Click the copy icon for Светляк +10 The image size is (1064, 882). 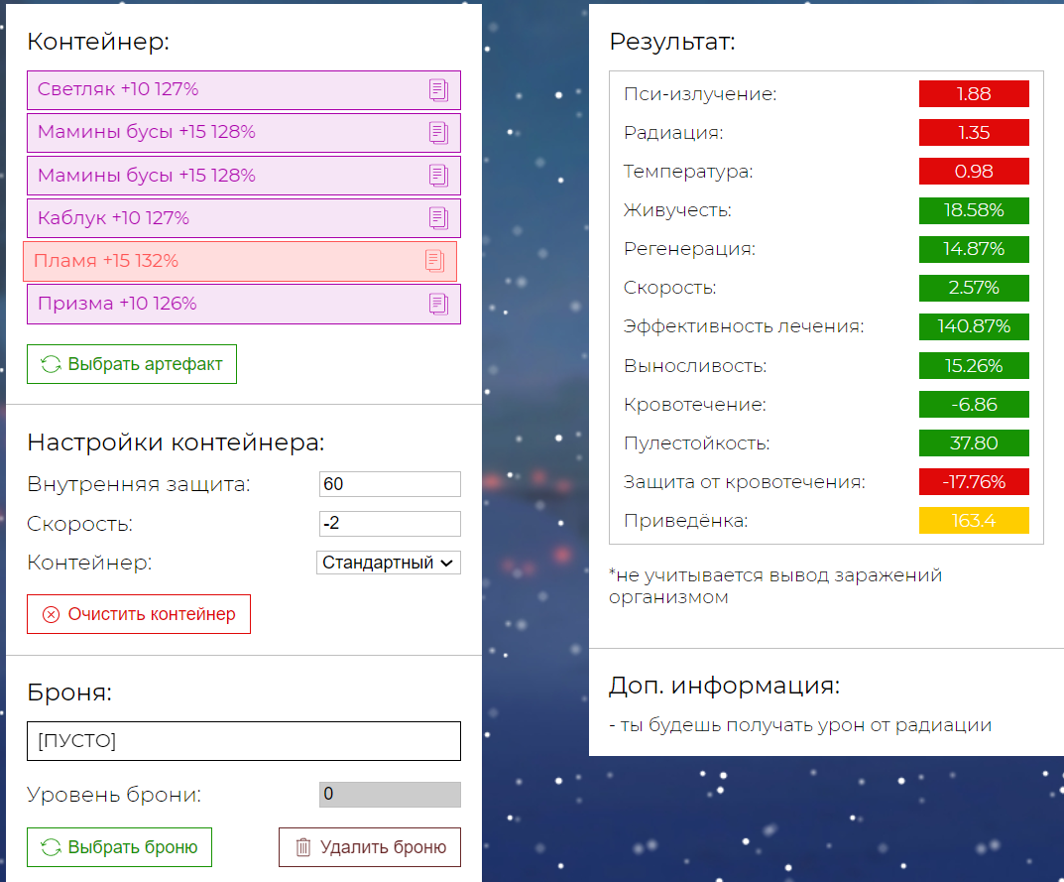pyautogui.click(x=438, y=90)
